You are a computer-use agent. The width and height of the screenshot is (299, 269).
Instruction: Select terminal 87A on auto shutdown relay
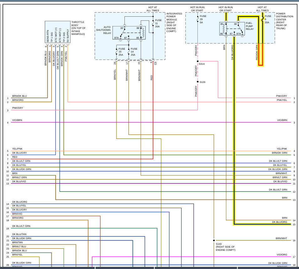(116, 38)
